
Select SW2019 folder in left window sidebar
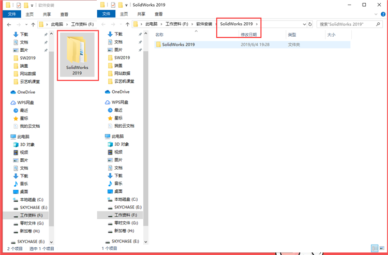24,58
